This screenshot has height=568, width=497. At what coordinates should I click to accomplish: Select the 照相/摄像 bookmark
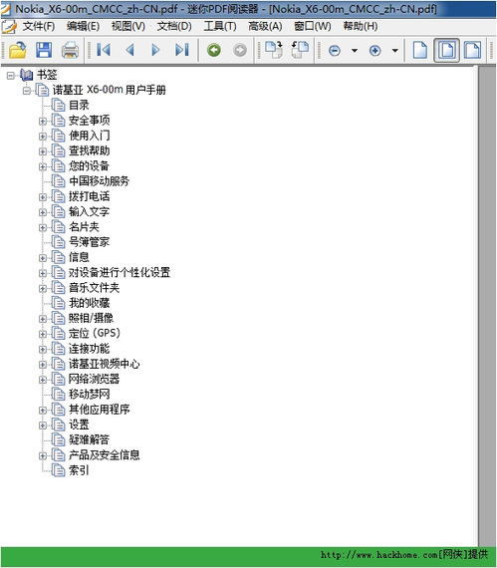click(x=91, y=318)
